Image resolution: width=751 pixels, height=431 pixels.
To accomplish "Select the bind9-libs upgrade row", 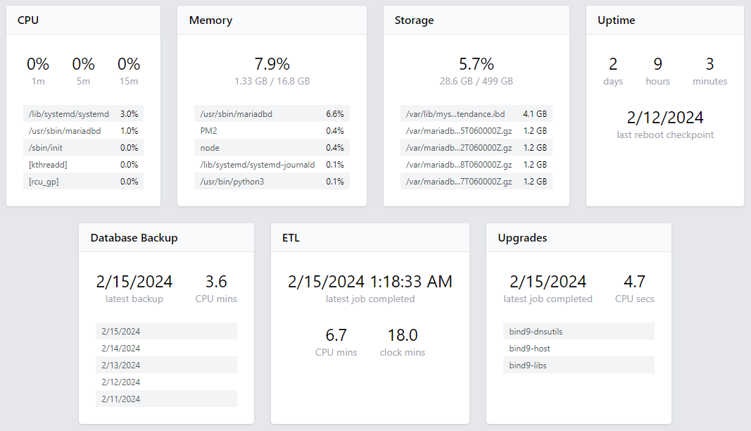I will click(x=579, y=365).
